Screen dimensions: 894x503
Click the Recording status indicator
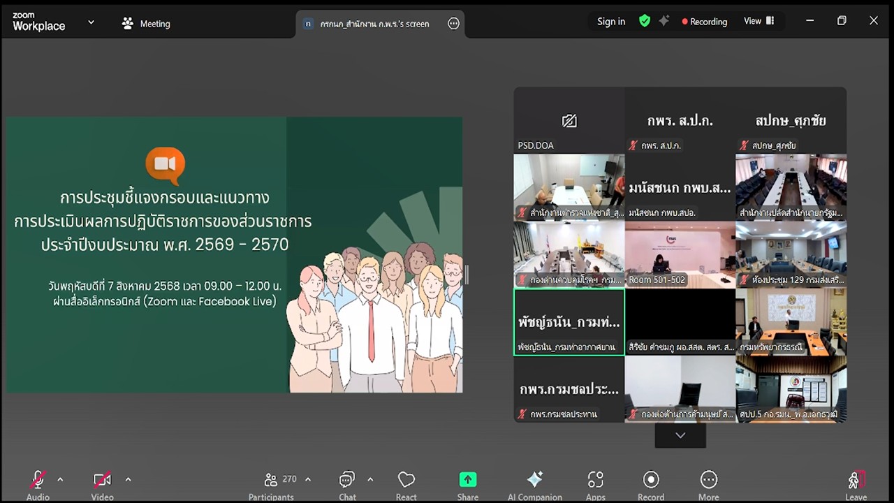coord(704,22)
